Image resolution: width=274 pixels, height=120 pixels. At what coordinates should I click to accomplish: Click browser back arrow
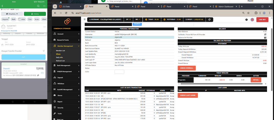click(55, 13)
